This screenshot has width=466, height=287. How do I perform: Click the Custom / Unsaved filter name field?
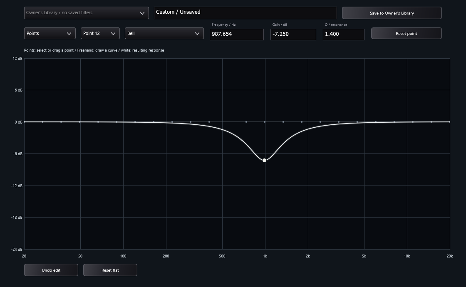(x=245, y=13)
